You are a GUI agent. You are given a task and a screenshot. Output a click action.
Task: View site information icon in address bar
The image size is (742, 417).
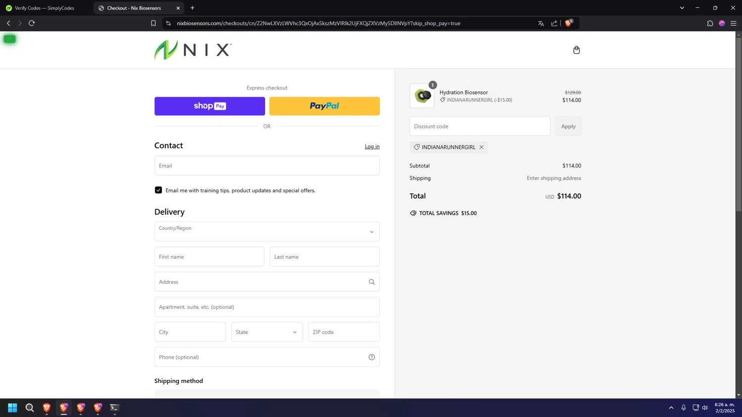pos(168,23)
